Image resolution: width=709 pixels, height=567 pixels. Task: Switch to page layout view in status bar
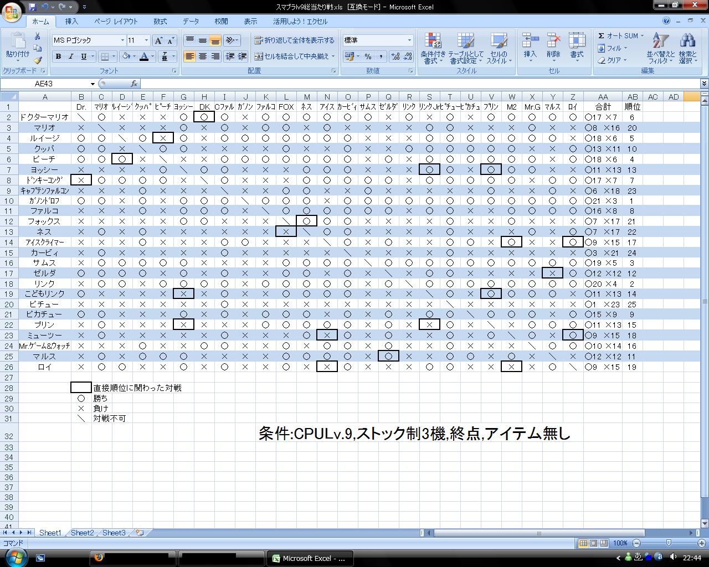coord(593,543)
